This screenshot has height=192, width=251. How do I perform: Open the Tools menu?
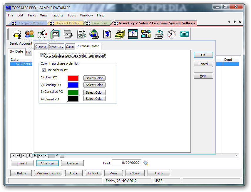pos(71,15)
